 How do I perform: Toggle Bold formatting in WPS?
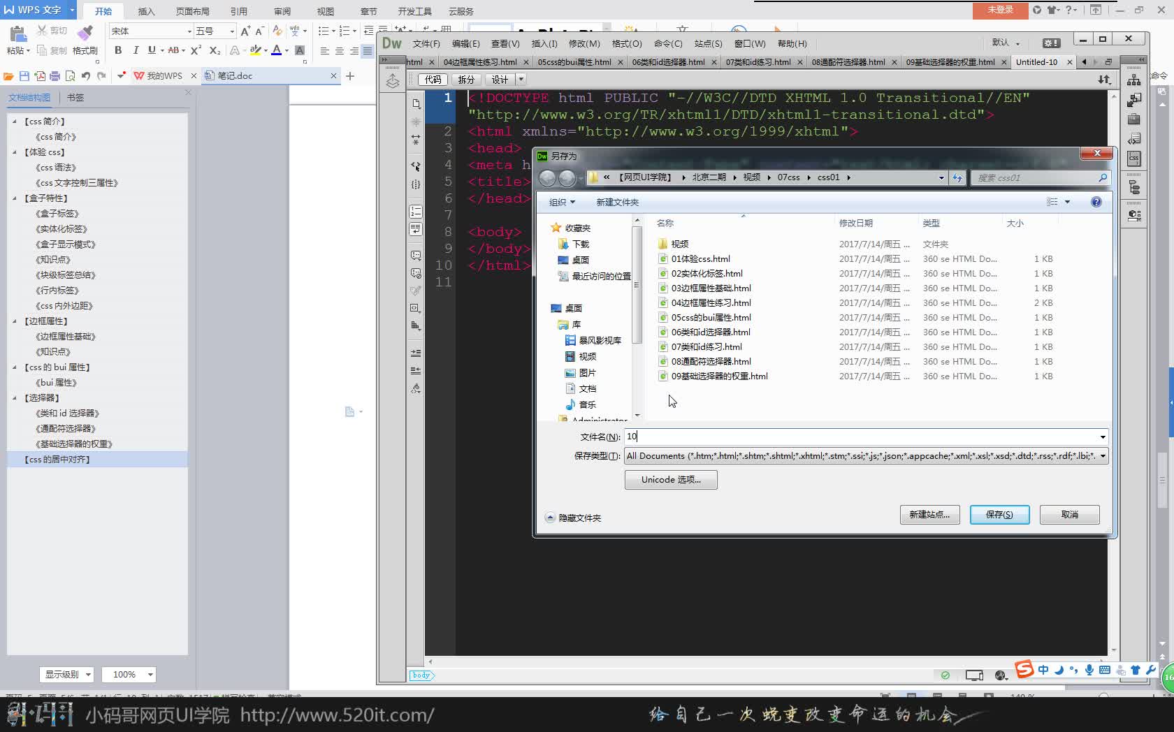118,50
